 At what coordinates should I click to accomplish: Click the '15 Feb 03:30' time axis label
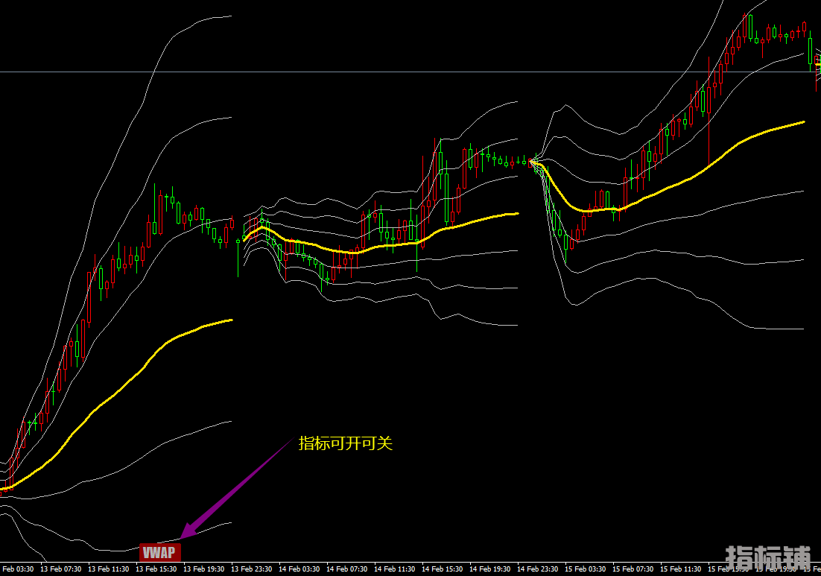585,569
